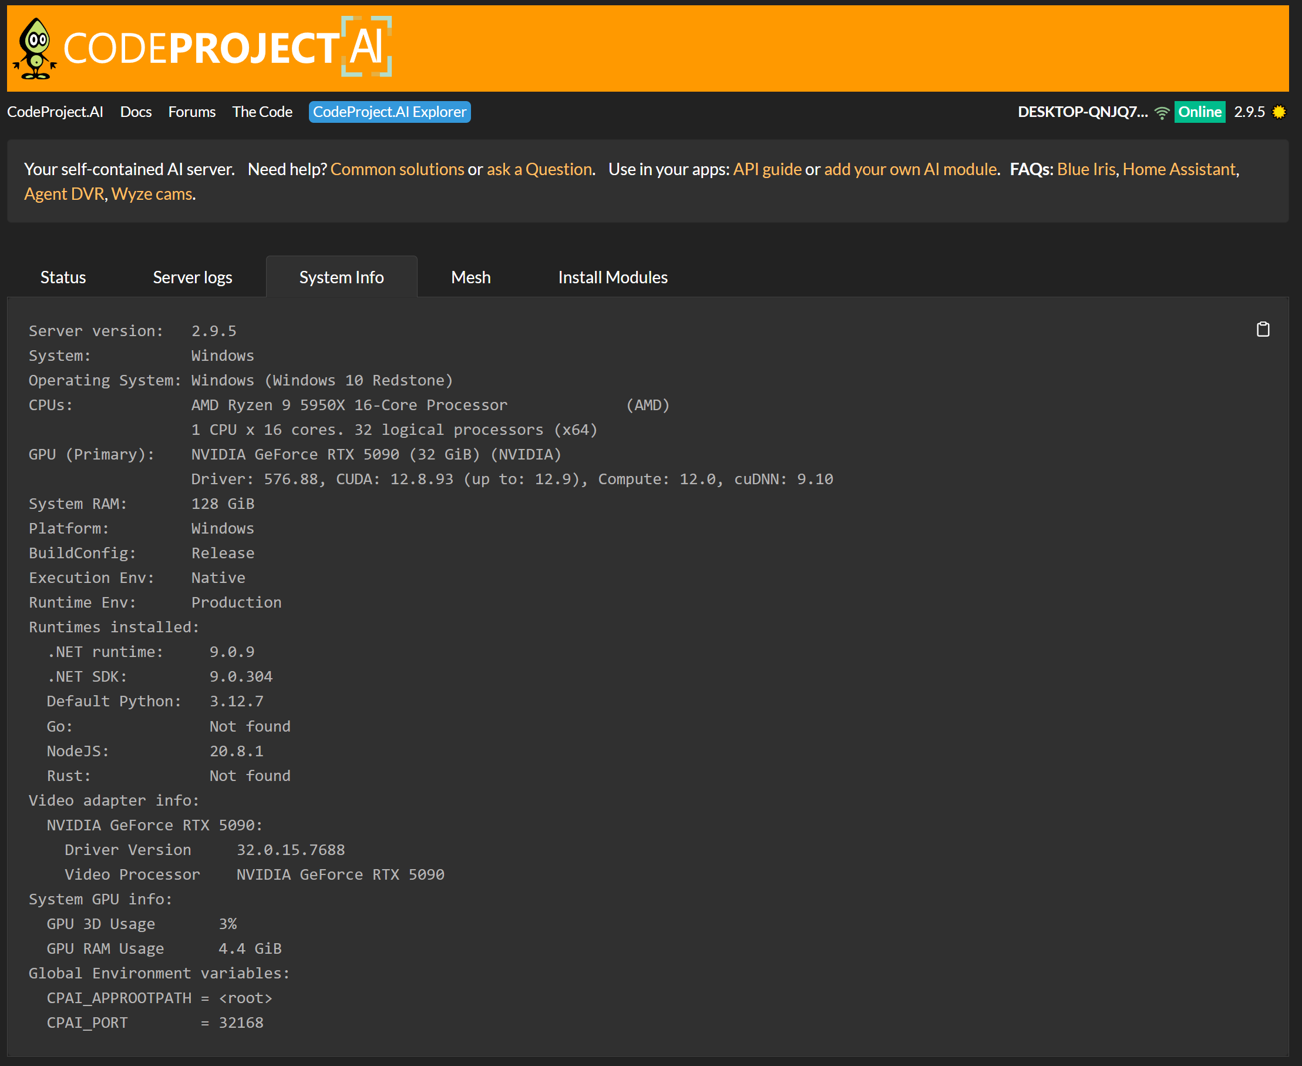The image size is (1302, 1066).
Task: Click the Video Processor line
Action: pos(255,874)
